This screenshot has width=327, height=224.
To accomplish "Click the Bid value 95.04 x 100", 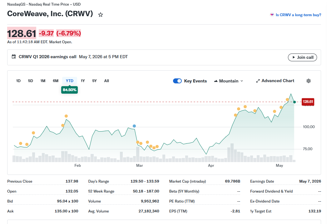I will click(67, 201).
